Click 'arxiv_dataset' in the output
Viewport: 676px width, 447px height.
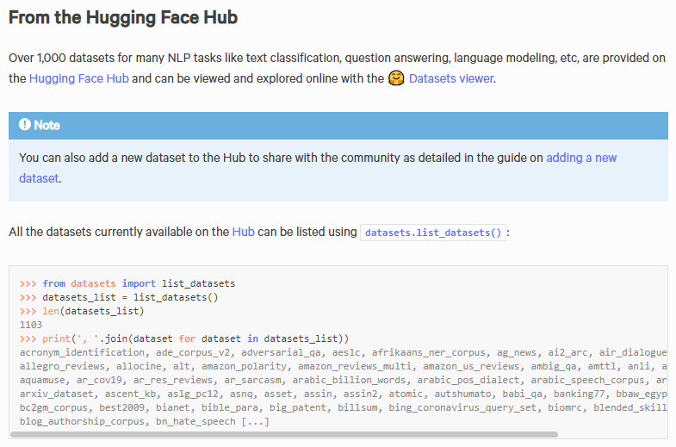pyautogui.click(x=57, y=394)
